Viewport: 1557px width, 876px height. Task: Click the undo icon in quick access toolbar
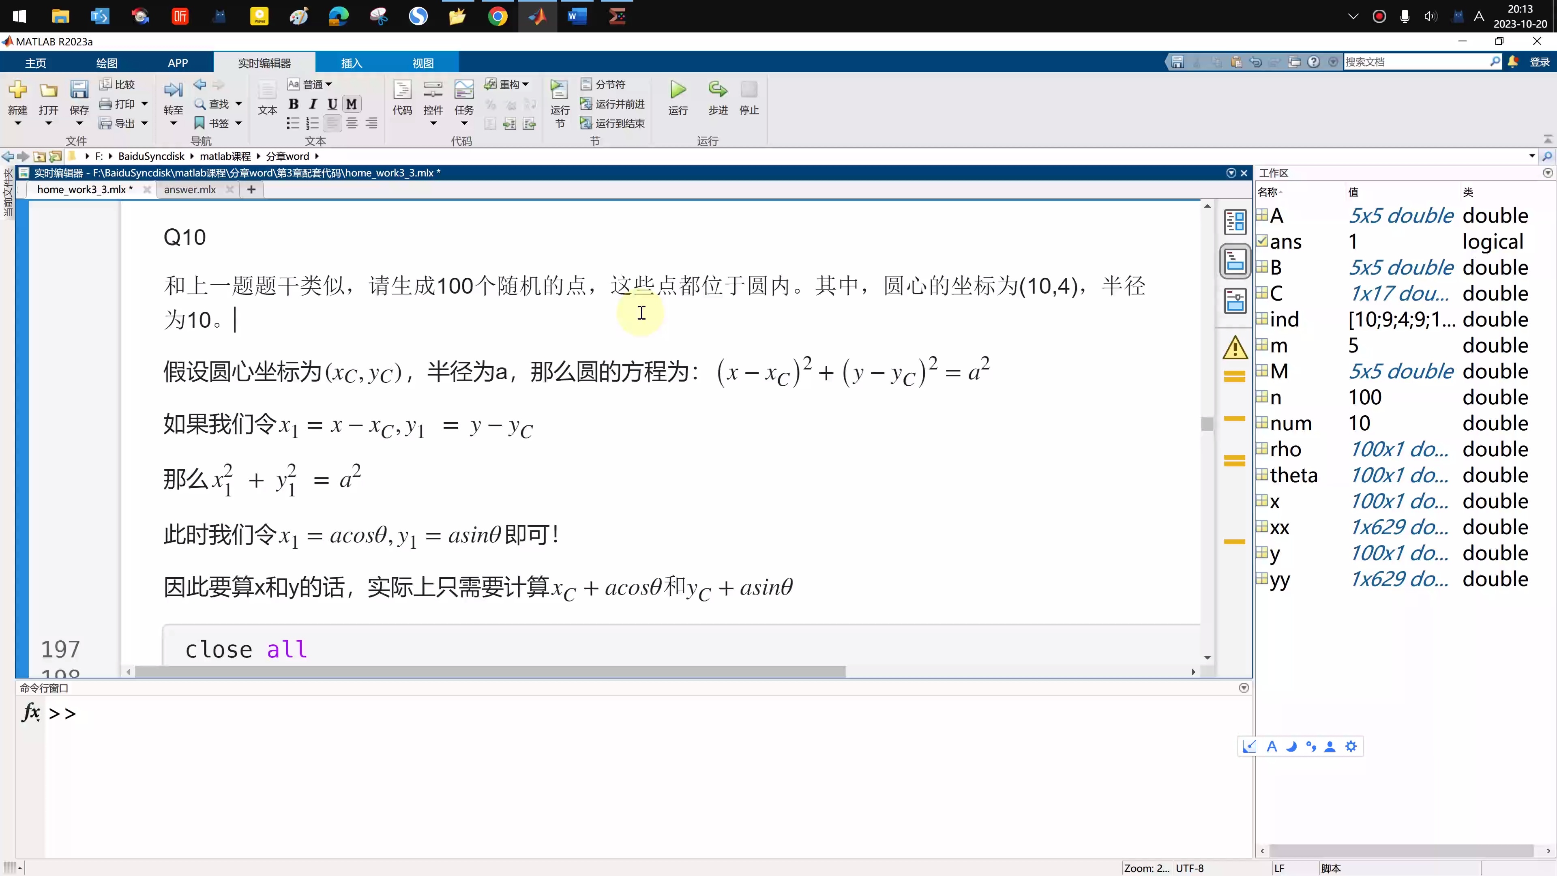coord(1255,62)
